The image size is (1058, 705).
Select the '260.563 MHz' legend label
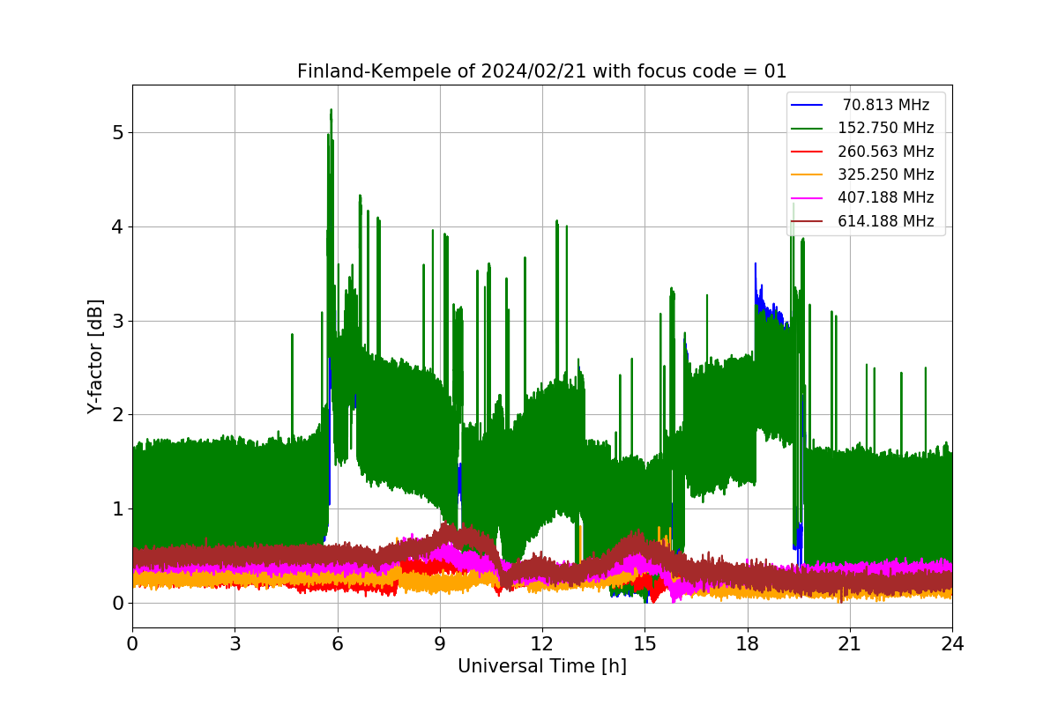coord(886,152)
